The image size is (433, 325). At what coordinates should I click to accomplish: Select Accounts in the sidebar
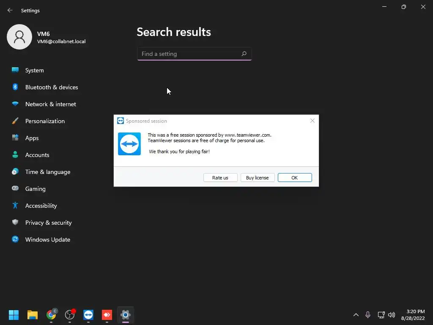point(37,155)
